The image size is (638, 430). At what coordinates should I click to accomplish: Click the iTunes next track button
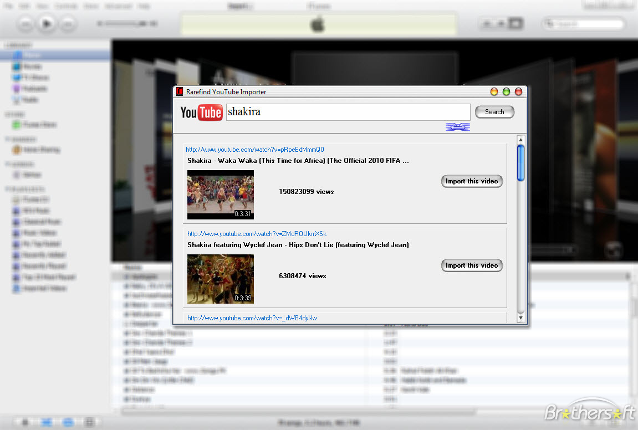click(x=68, y=24)
